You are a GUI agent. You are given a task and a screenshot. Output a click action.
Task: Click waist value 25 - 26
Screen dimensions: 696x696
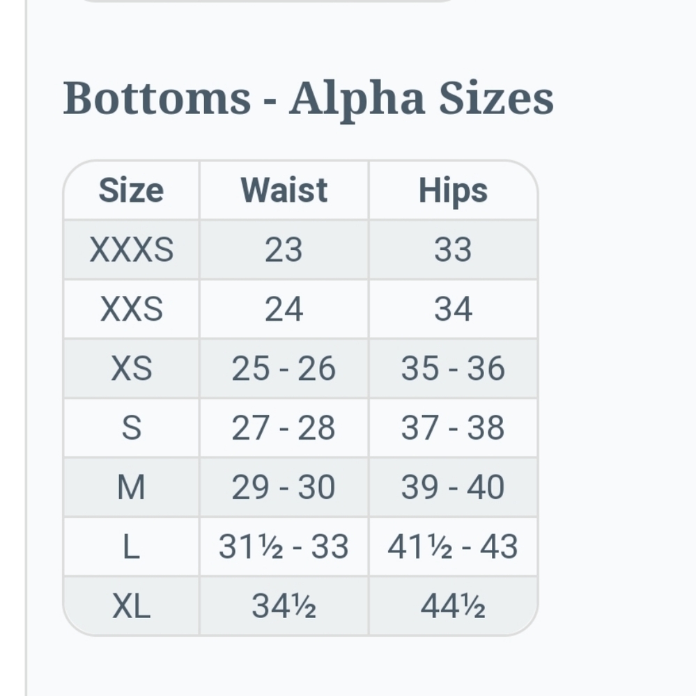pos(284,368)
